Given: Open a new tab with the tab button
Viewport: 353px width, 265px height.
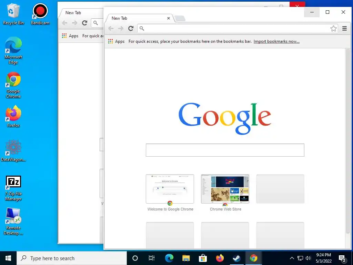Looking at the screenshot, I should tap(180, 19).
